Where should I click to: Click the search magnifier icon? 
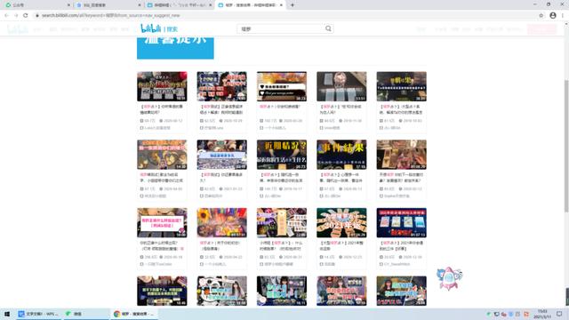(x=328, y=28)
